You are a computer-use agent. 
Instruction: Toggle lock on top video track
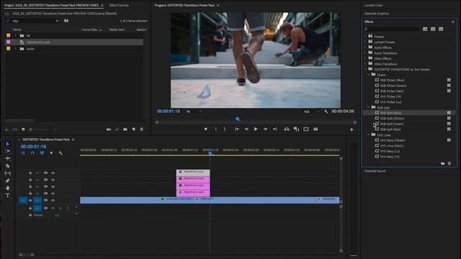tap(30, 173)
